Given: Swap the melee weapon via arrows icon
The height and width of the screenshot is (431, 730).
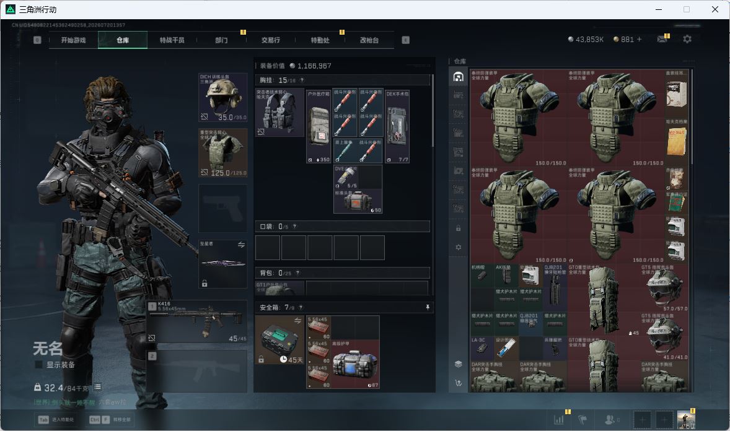Looking at the screenshot, I should pos(241,245).
